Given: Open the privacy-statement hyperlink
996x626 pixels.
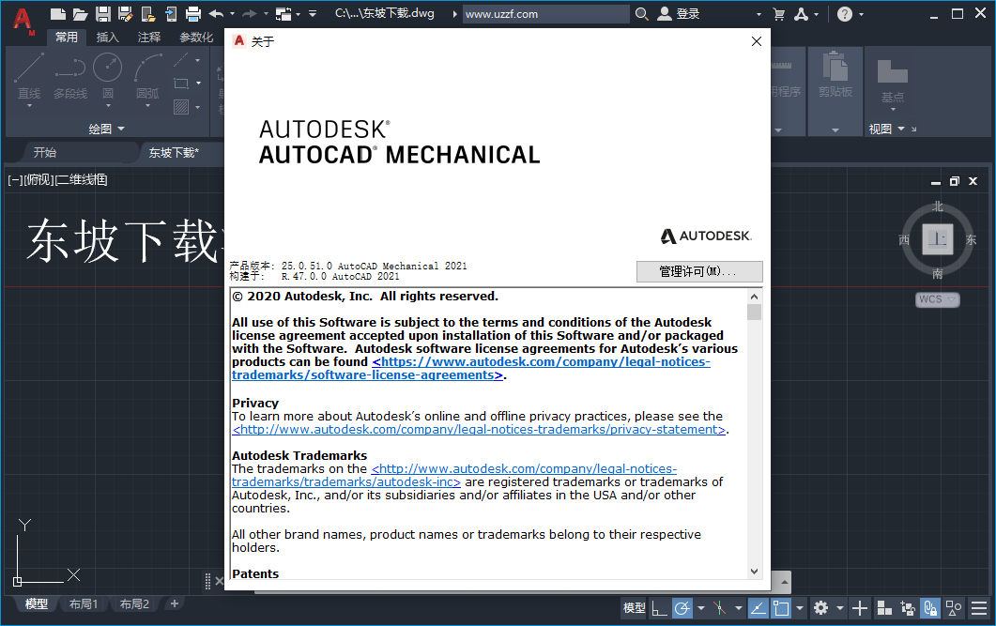Looking at the screenshot, I should [479, 430].
